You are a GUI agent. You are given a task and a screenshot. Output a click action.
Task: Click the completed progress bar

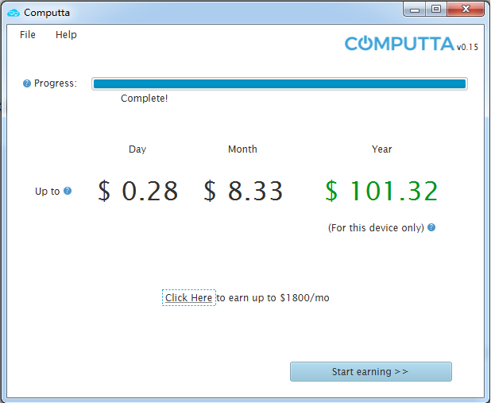[280, 83]
